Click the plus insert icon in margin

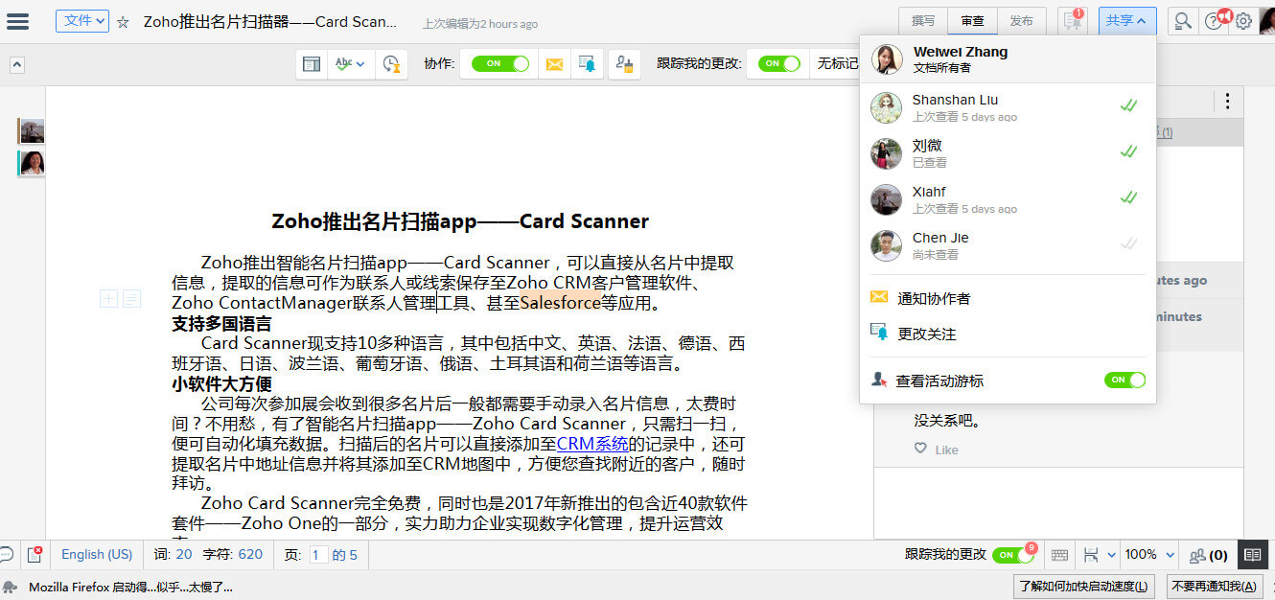109,299
